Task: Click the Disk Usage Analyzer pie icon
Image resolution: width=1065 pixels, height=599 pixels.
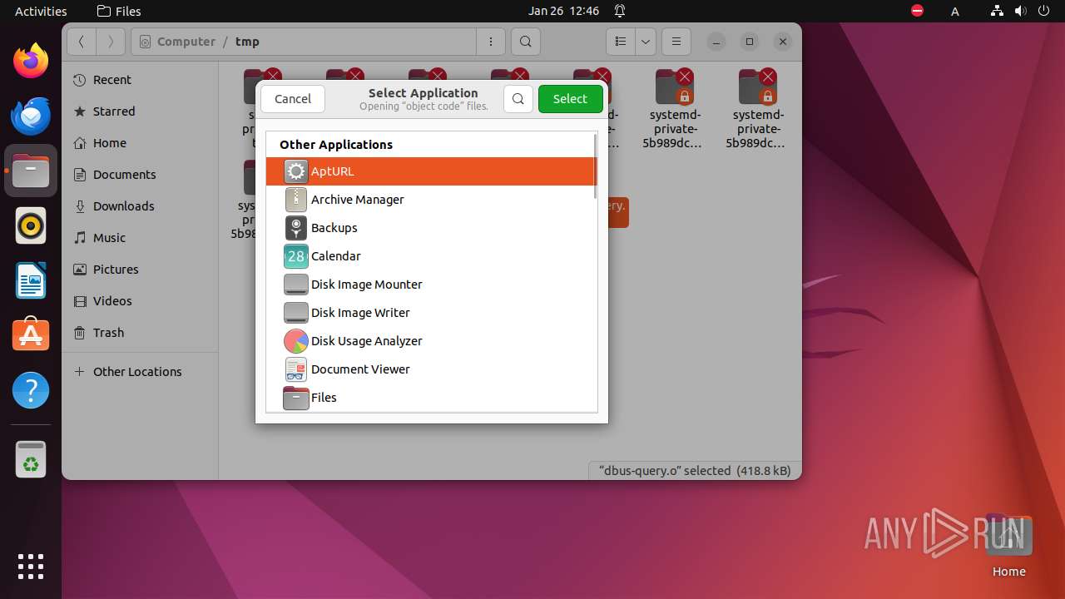Action: tap(296, 341)
